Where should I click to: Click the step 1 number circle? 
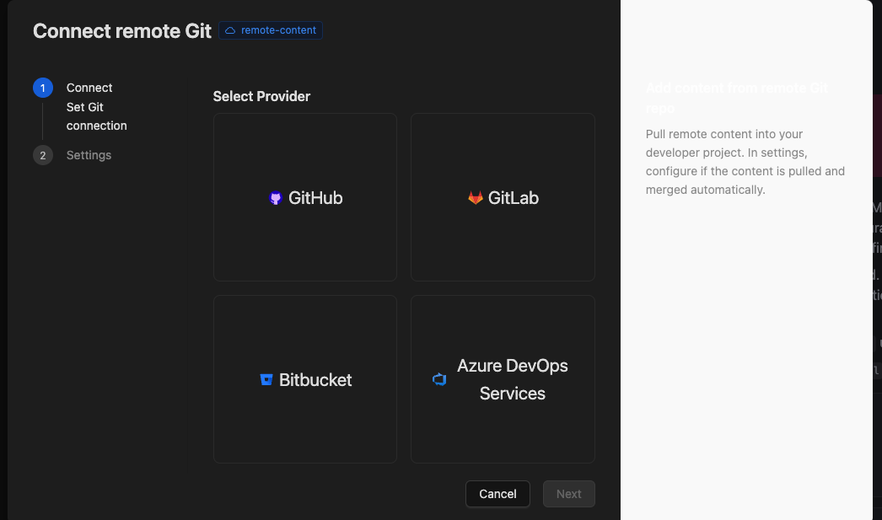pyautogui.click(x=43, y=88)
